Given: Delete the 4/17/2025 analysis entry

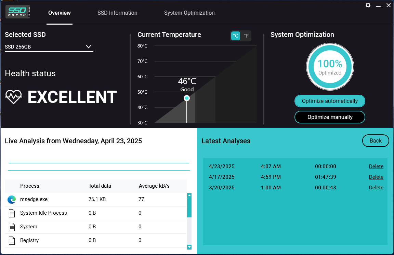Looking at the screenshot, I should click(376, 177).
